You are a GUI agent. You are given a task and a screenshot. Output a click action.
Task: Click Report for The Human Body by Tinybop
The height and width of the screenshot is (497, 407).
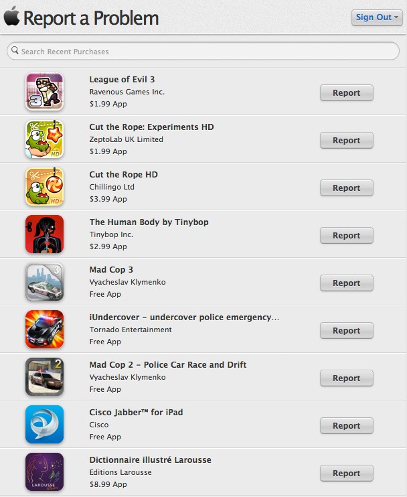(347, 236)
